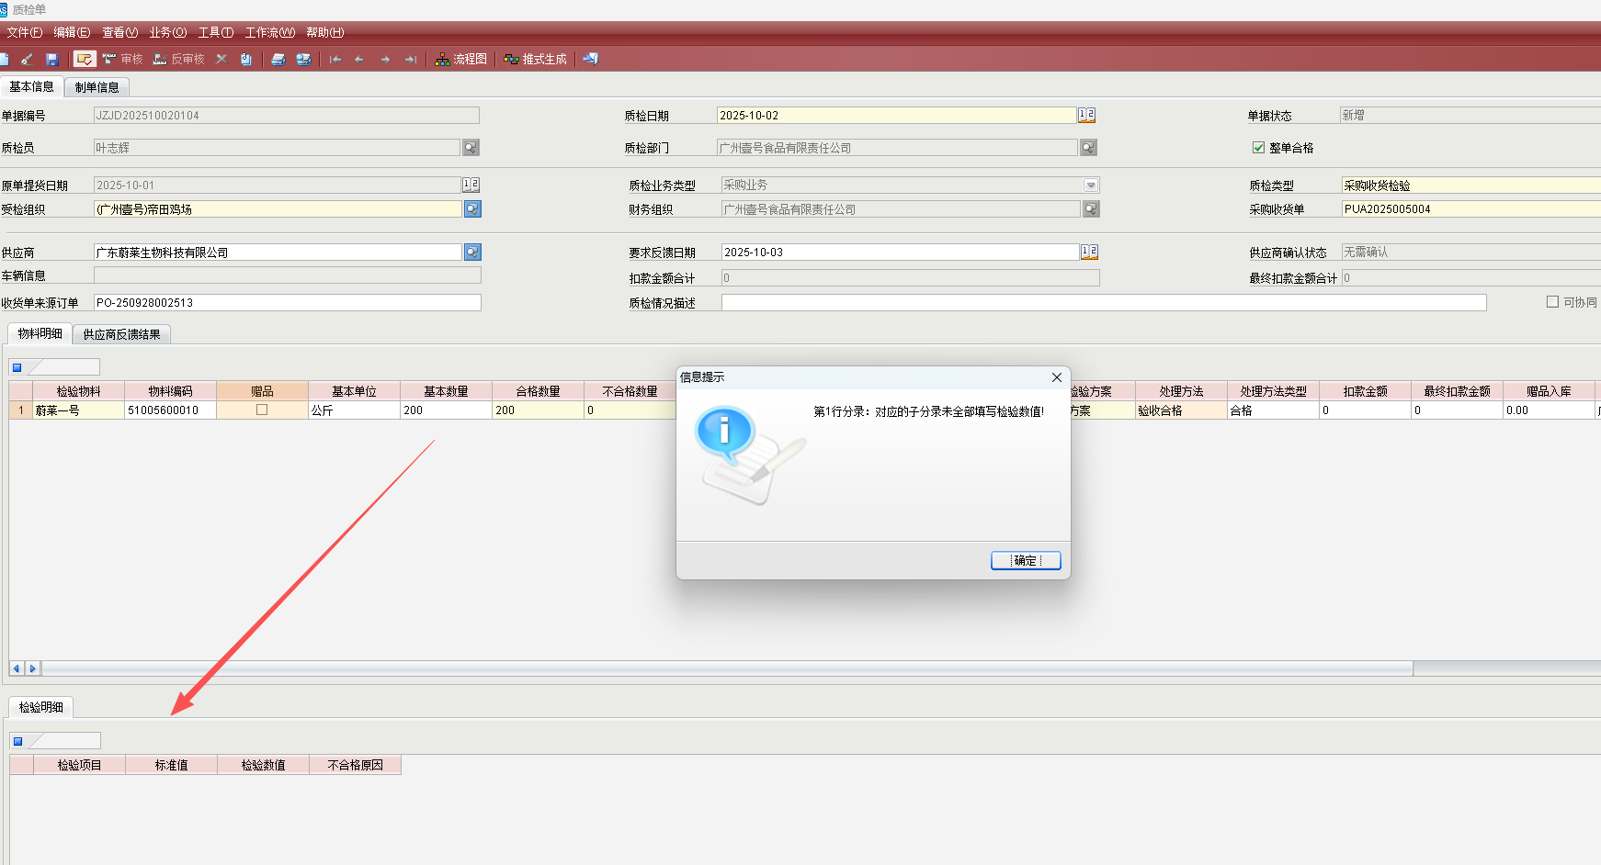This screenshot has width=1601, height=865.
Task: Click lookup icon next to 受检组织 field
Action: click(472, 209)
